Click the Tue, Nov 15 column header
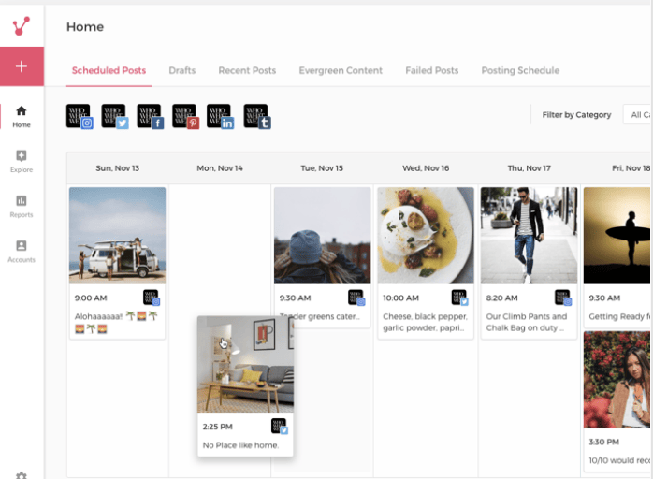Screen dimensions: 653x479 coord(322,168)
